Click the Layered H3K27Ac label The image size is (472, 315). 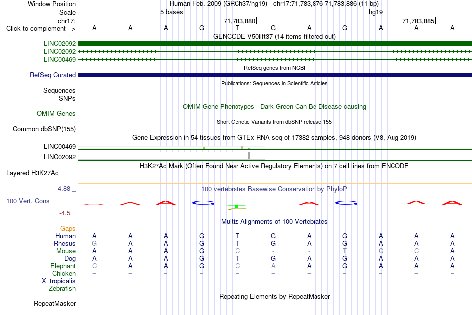(32, 173)
